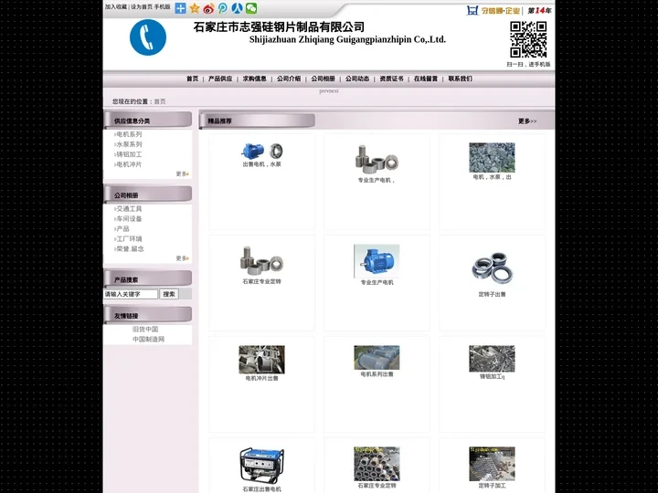Open the 中国制造网 friendly link
Screen dimensions: 658x493
point(149,339)
